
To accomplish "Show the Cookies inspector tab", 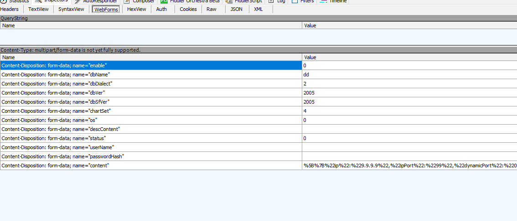I will pyautogui.click(x=188, y=9).
